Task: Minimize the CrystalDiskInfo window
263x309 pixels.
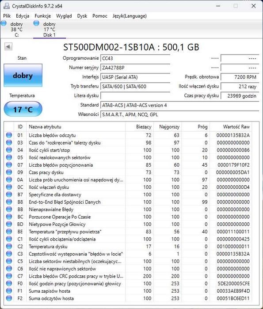Action: 218,6
